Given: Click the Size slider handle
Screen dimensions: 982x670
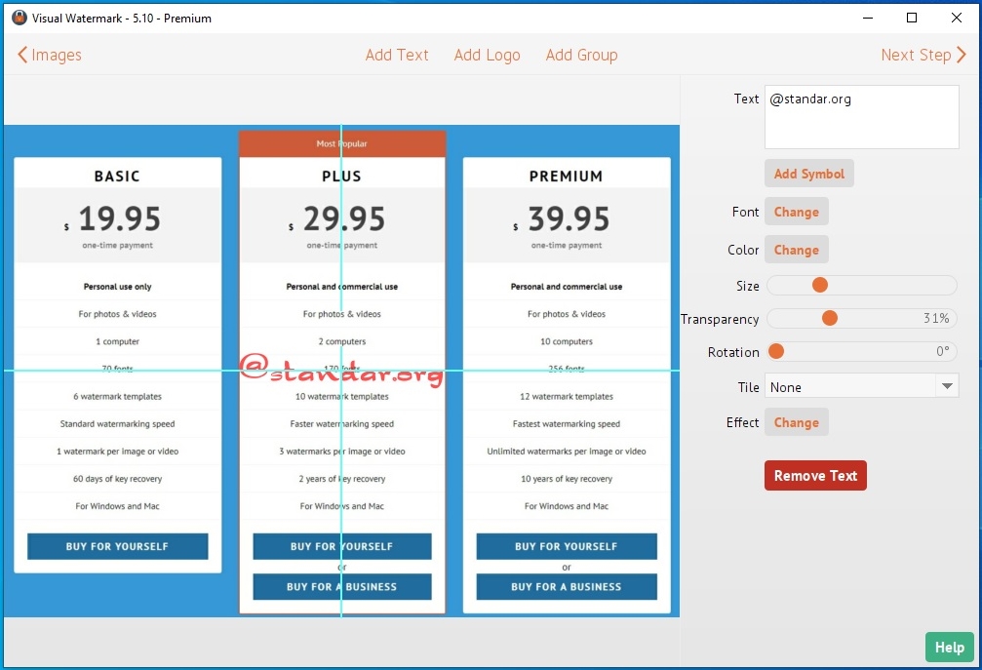Looking at the screenshot, I should [x=820, y=285].
